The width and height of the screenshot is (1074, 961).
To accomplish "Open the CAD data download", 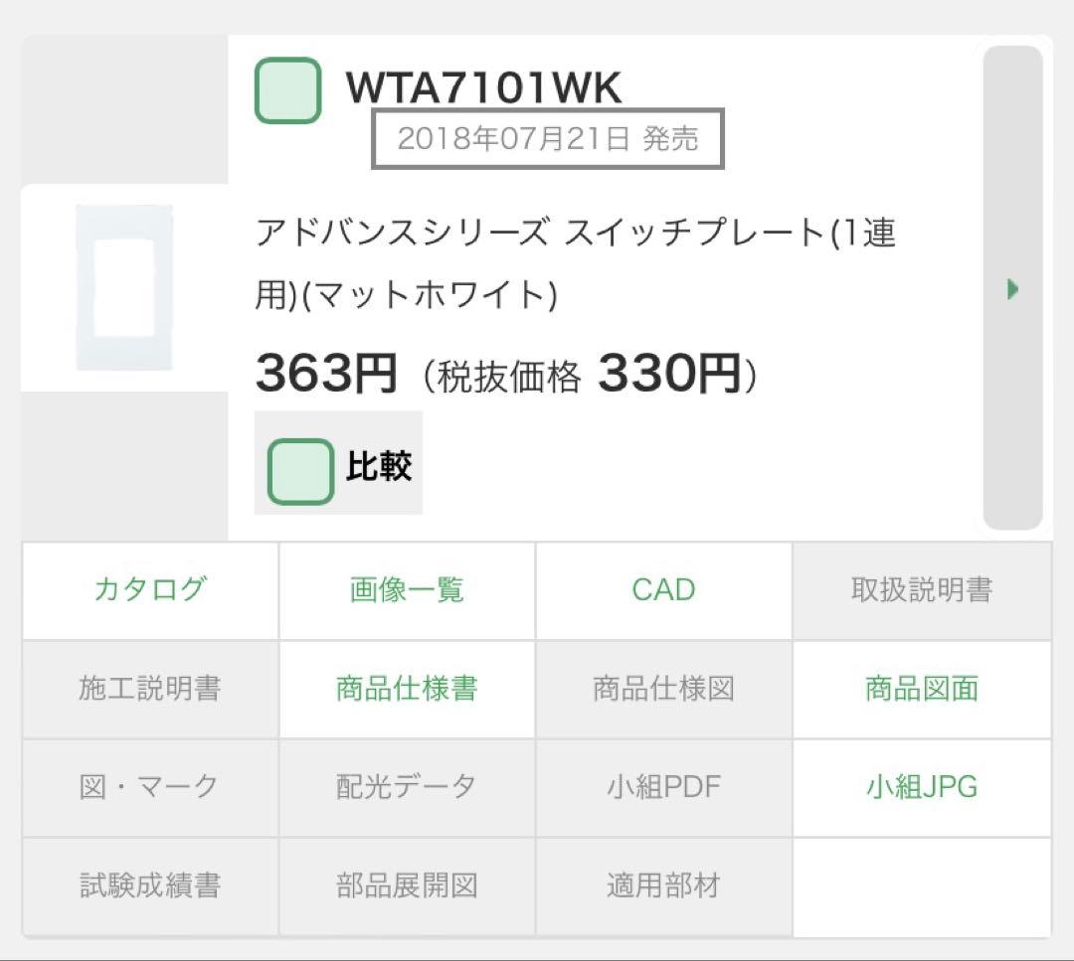I will [x=663, y=590].
